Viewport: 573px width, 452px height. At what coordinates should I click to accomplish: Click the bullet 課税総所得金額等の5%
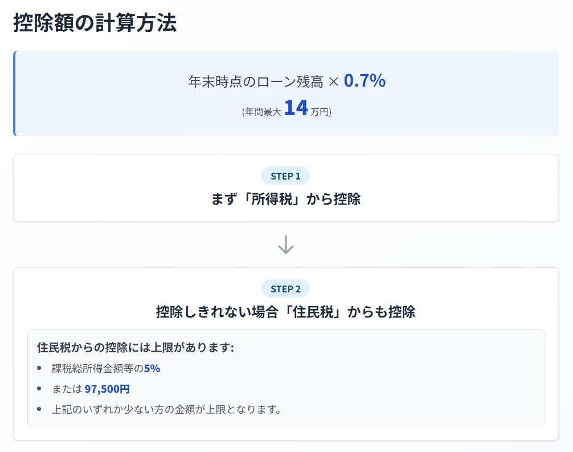point(106,368)
